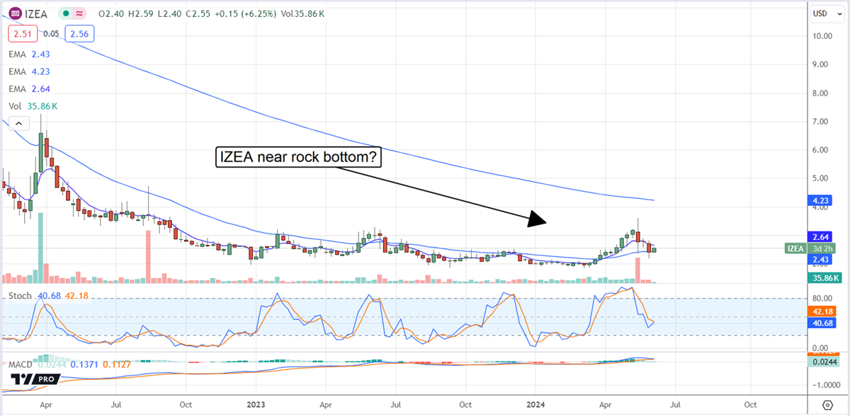The width and height of the screenshot is (850, 416).
Task: Click the 2023 time-axis label
Action: (255, 405)
